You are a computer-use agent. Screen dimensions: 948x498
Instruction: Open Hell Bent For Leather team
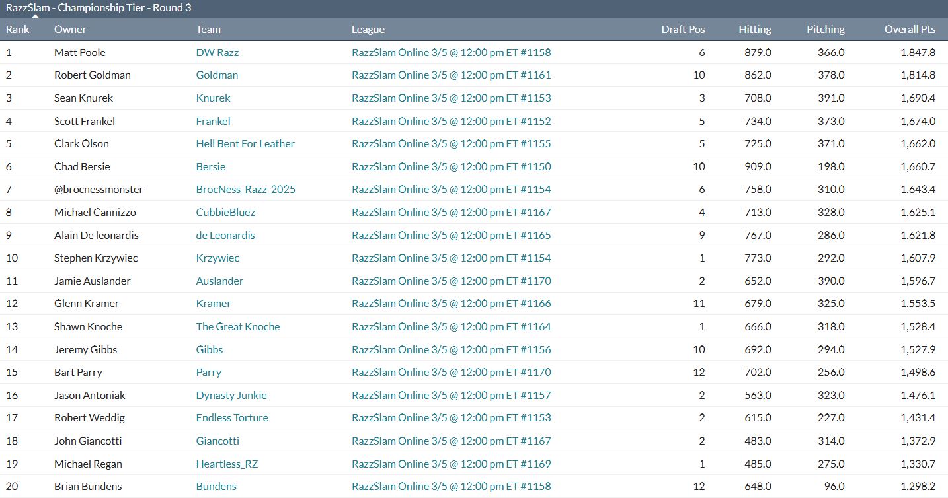[245, 143]
